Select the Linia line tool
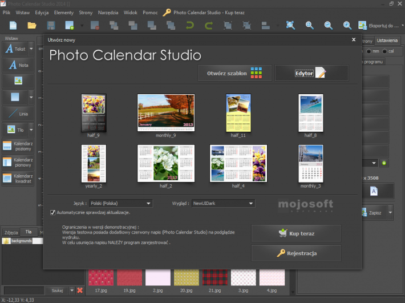The image size is (405, 303). click(18, 114)
